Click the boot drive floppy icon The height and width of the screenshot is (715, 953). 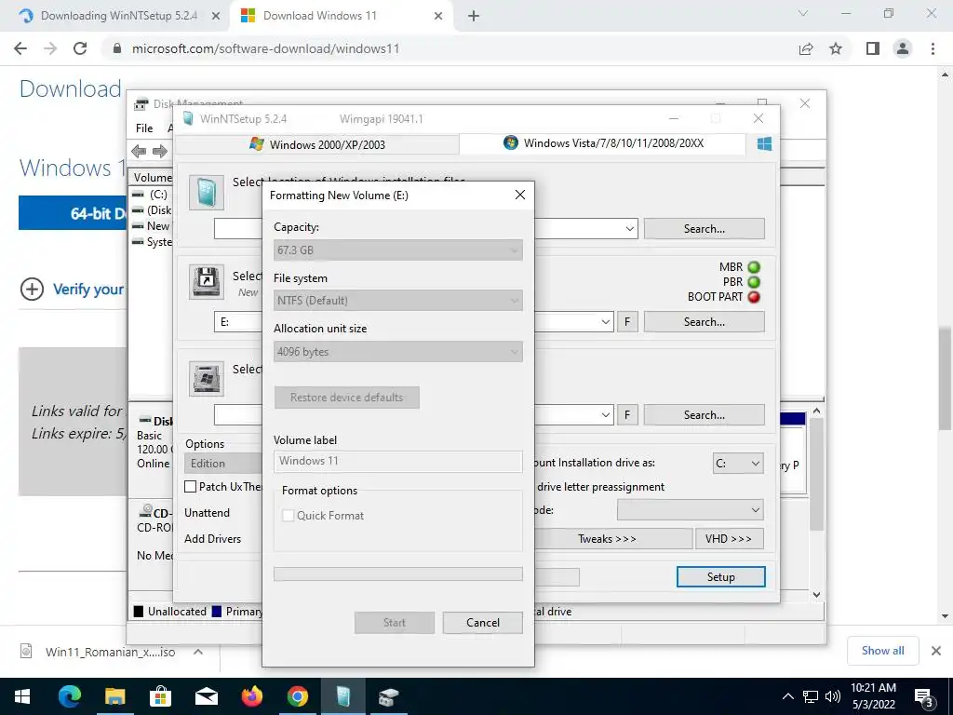tap(207, 281)
